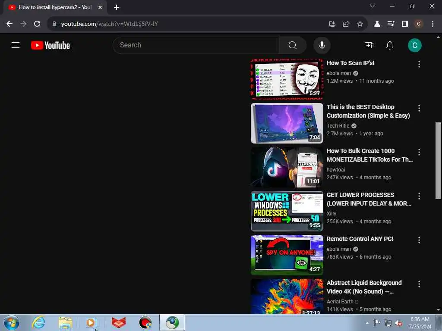Click the TikTok hooded figure thumbnail

pyautogui.click(x=287, y=167)
